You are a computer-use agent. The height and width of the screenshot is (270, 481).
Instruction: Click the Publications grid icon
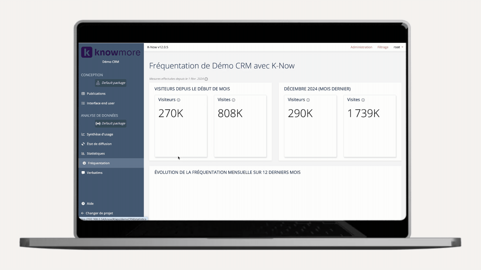click(x=83, y=93)
